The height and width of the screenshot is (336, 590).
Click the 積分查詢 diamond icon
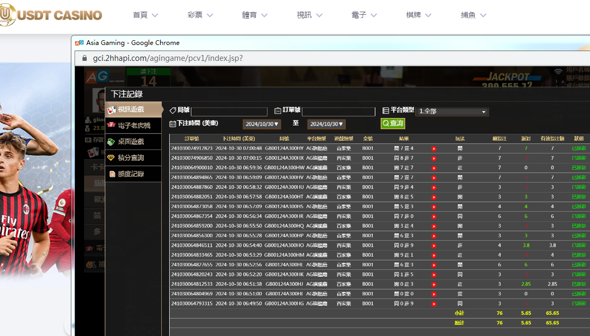[112, 158]
